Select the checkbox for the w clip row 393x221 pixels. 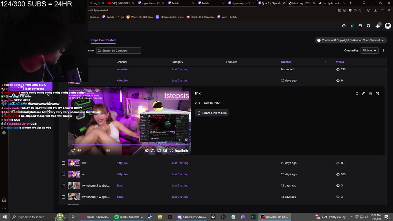pyautogui.click(x=64, y=174)
